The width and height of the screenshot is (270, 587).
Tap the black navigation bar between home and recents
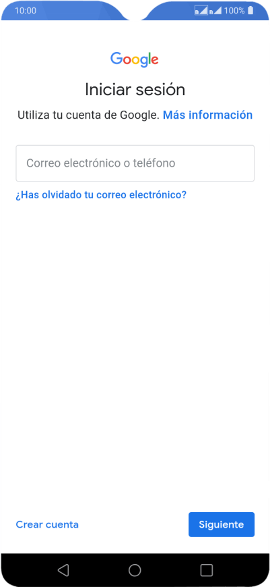click(170, 569)
